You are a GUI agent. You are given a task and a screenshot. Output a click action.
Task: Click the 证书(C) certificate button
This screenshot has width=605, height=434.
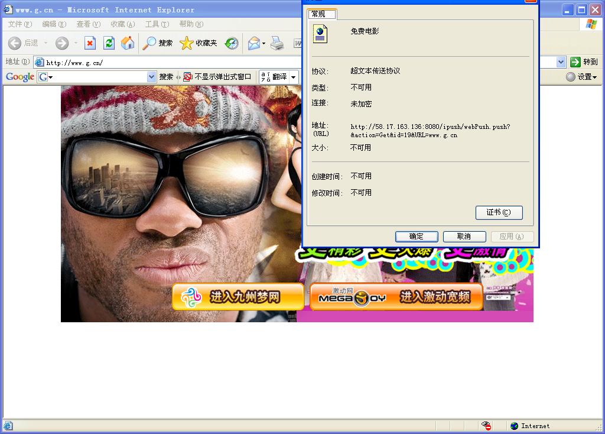point(499,213)
